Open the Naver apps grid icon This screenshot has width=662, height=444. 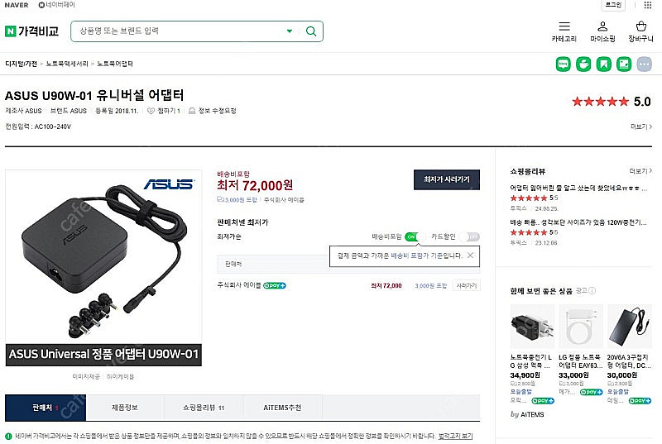coord(623,64)
